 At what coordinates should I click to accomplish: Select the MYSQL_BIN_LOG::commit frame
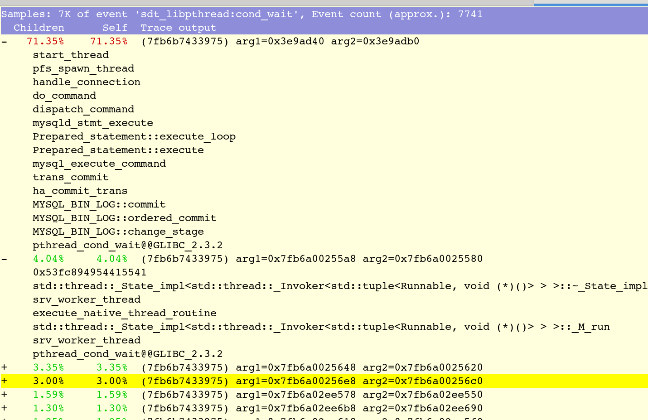(x=99, y=204)
